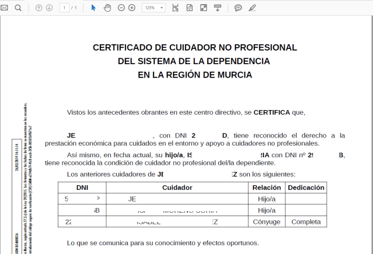373x254 pixels.
Task: Click the fit width scrolling icon
Action: [175, 8]
